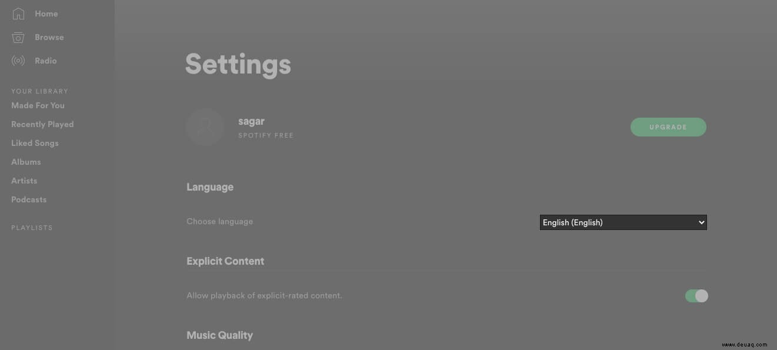Show Liked Songs

(x=35, y=143)
